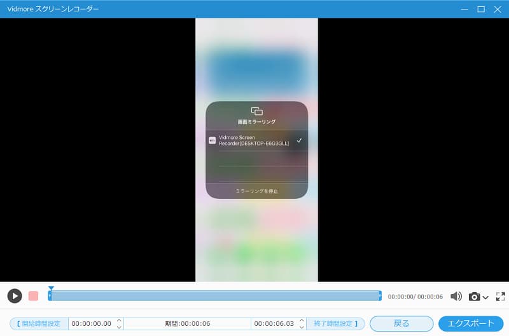Edit the end time field 00:00:06.03
Image resolution: width=509 pixels, height=336 pixels.
click(274, 323)
